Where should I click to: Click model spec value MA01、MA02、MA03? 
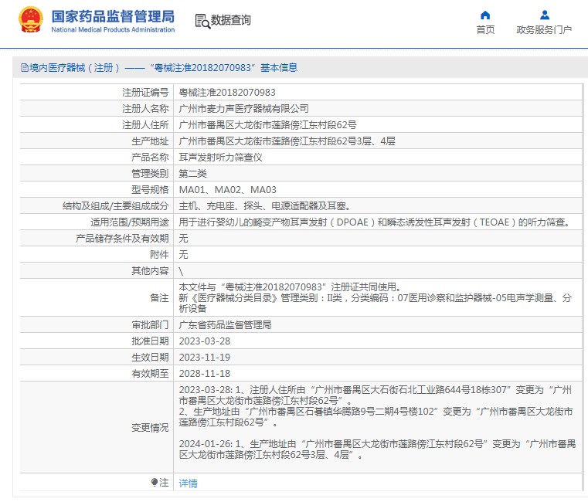click(227, 189)
